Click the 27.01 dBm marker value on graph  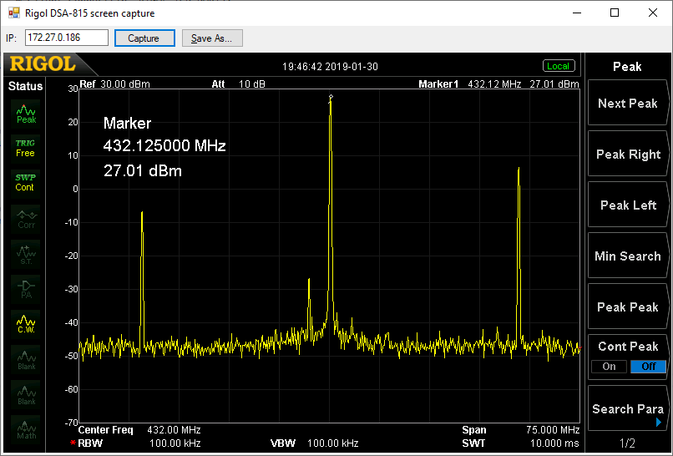click(143, 171)
